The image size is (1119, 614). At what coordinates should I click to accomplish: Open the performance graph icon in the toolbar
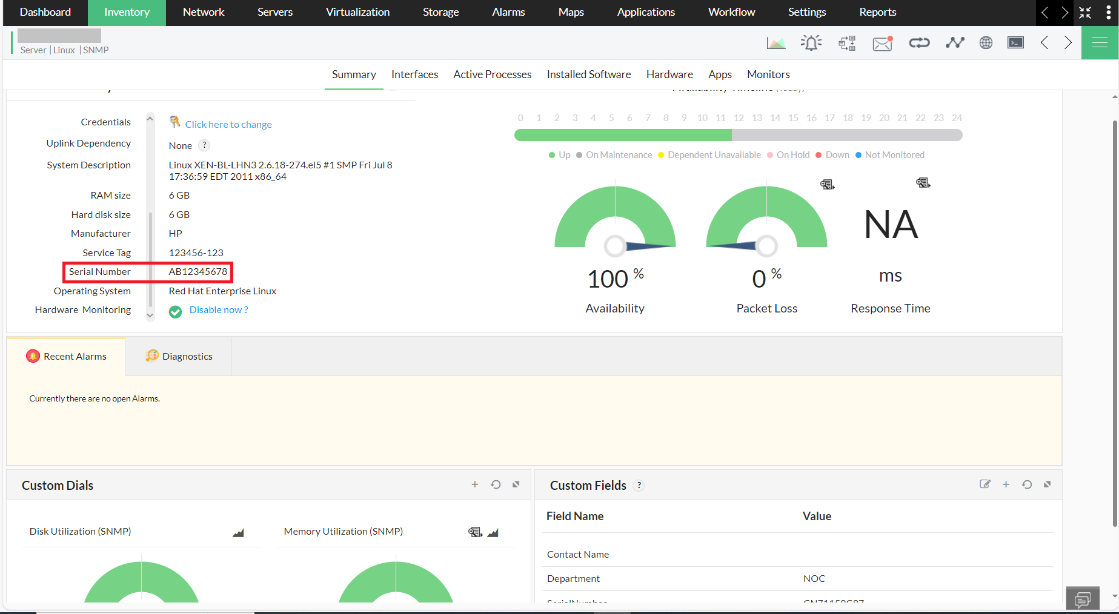(776, 42)
